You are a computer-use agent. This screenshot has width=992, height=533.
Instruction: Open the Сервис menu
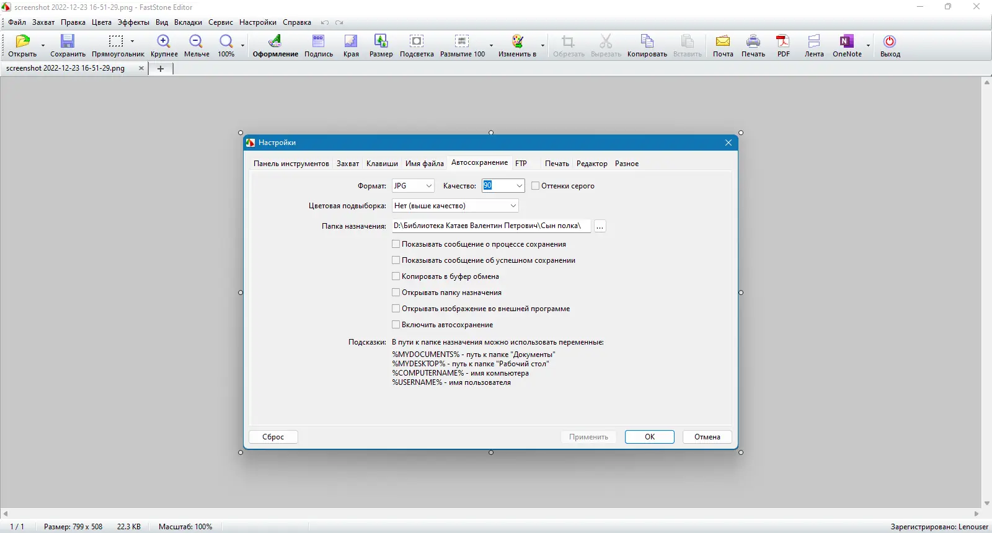[x=221, y=22]
